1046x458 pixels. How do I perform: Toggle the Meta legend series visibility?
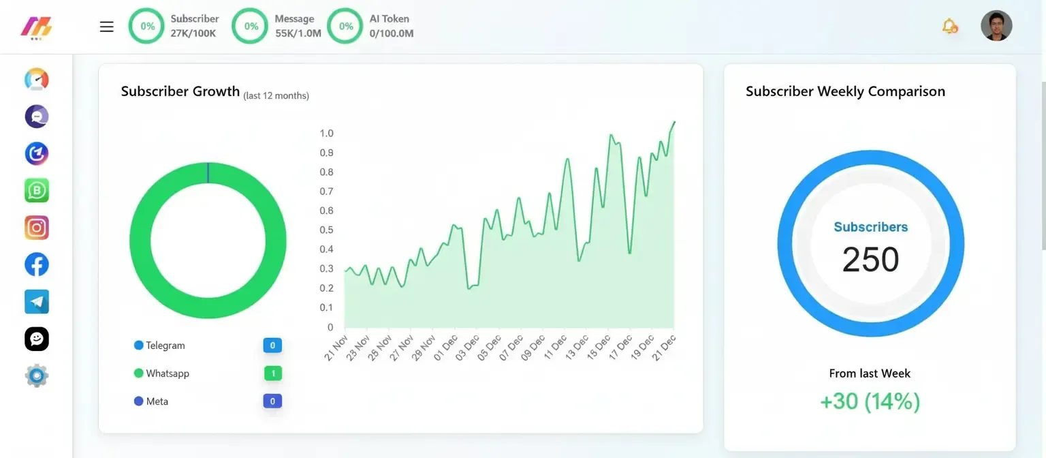click(x=151, y=401)
